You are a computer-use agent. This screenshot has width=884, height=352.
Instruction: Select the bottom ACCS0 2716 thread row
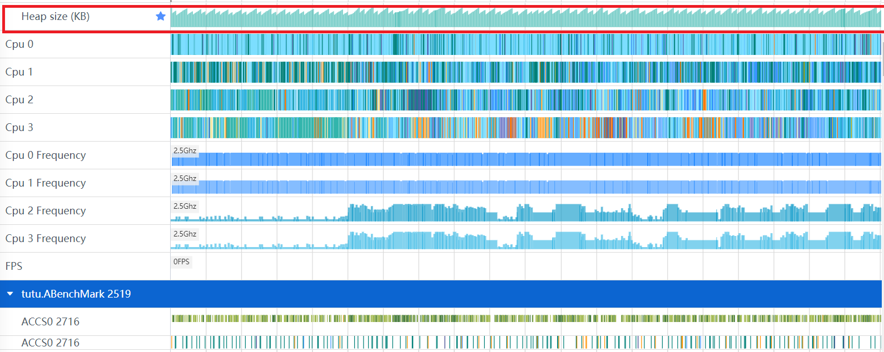pyautogui.click(x=51, y=343)
